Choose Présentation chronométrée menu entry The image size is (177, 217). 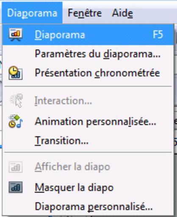(88, 73)
